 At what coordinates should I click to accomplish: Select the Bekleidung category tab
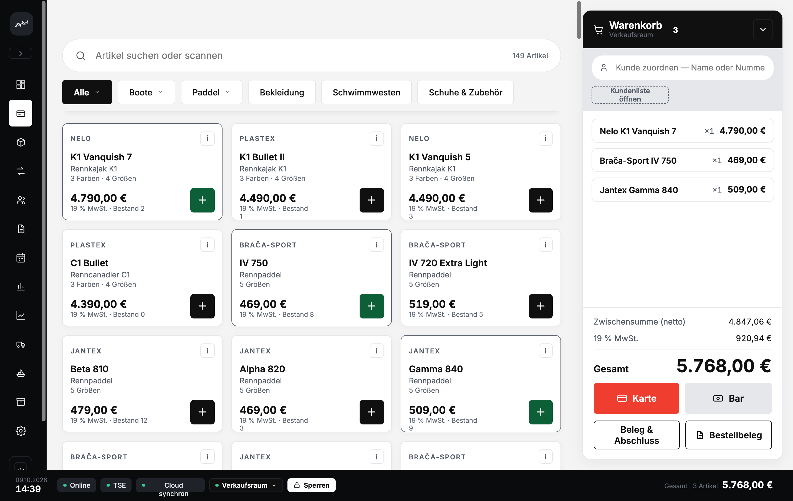coord(282,92)
